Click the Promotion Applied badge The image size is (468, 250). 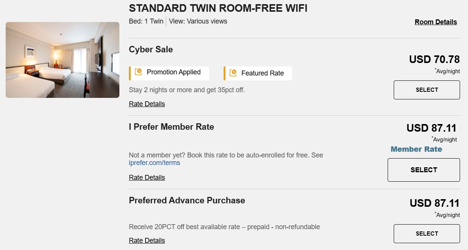tap(169, 72)
